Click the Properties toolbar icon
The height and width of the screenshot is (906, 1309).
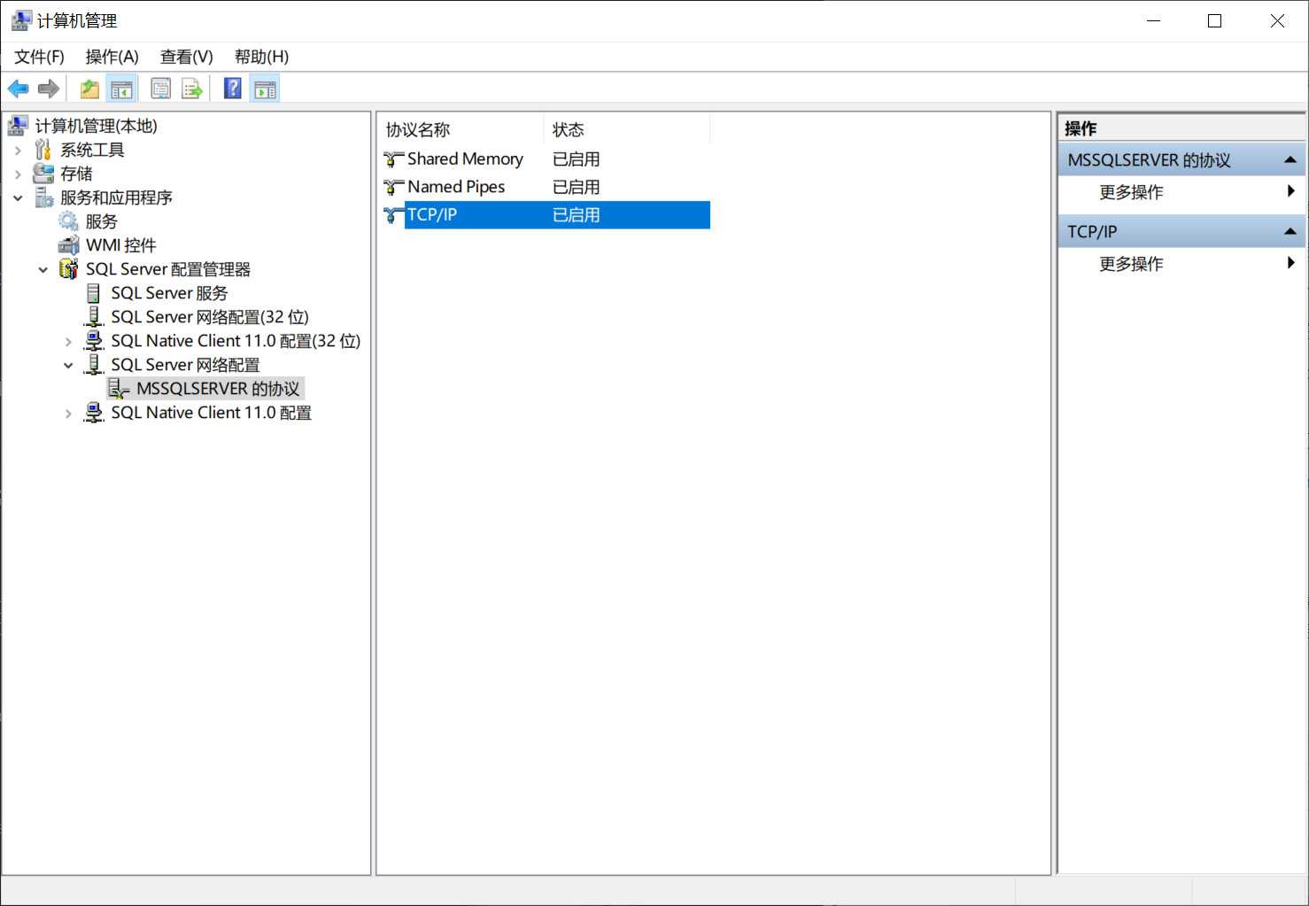coord(161,89)
